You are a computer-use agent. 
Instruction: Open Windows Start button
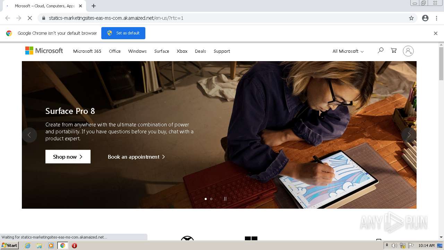[9, 245]
